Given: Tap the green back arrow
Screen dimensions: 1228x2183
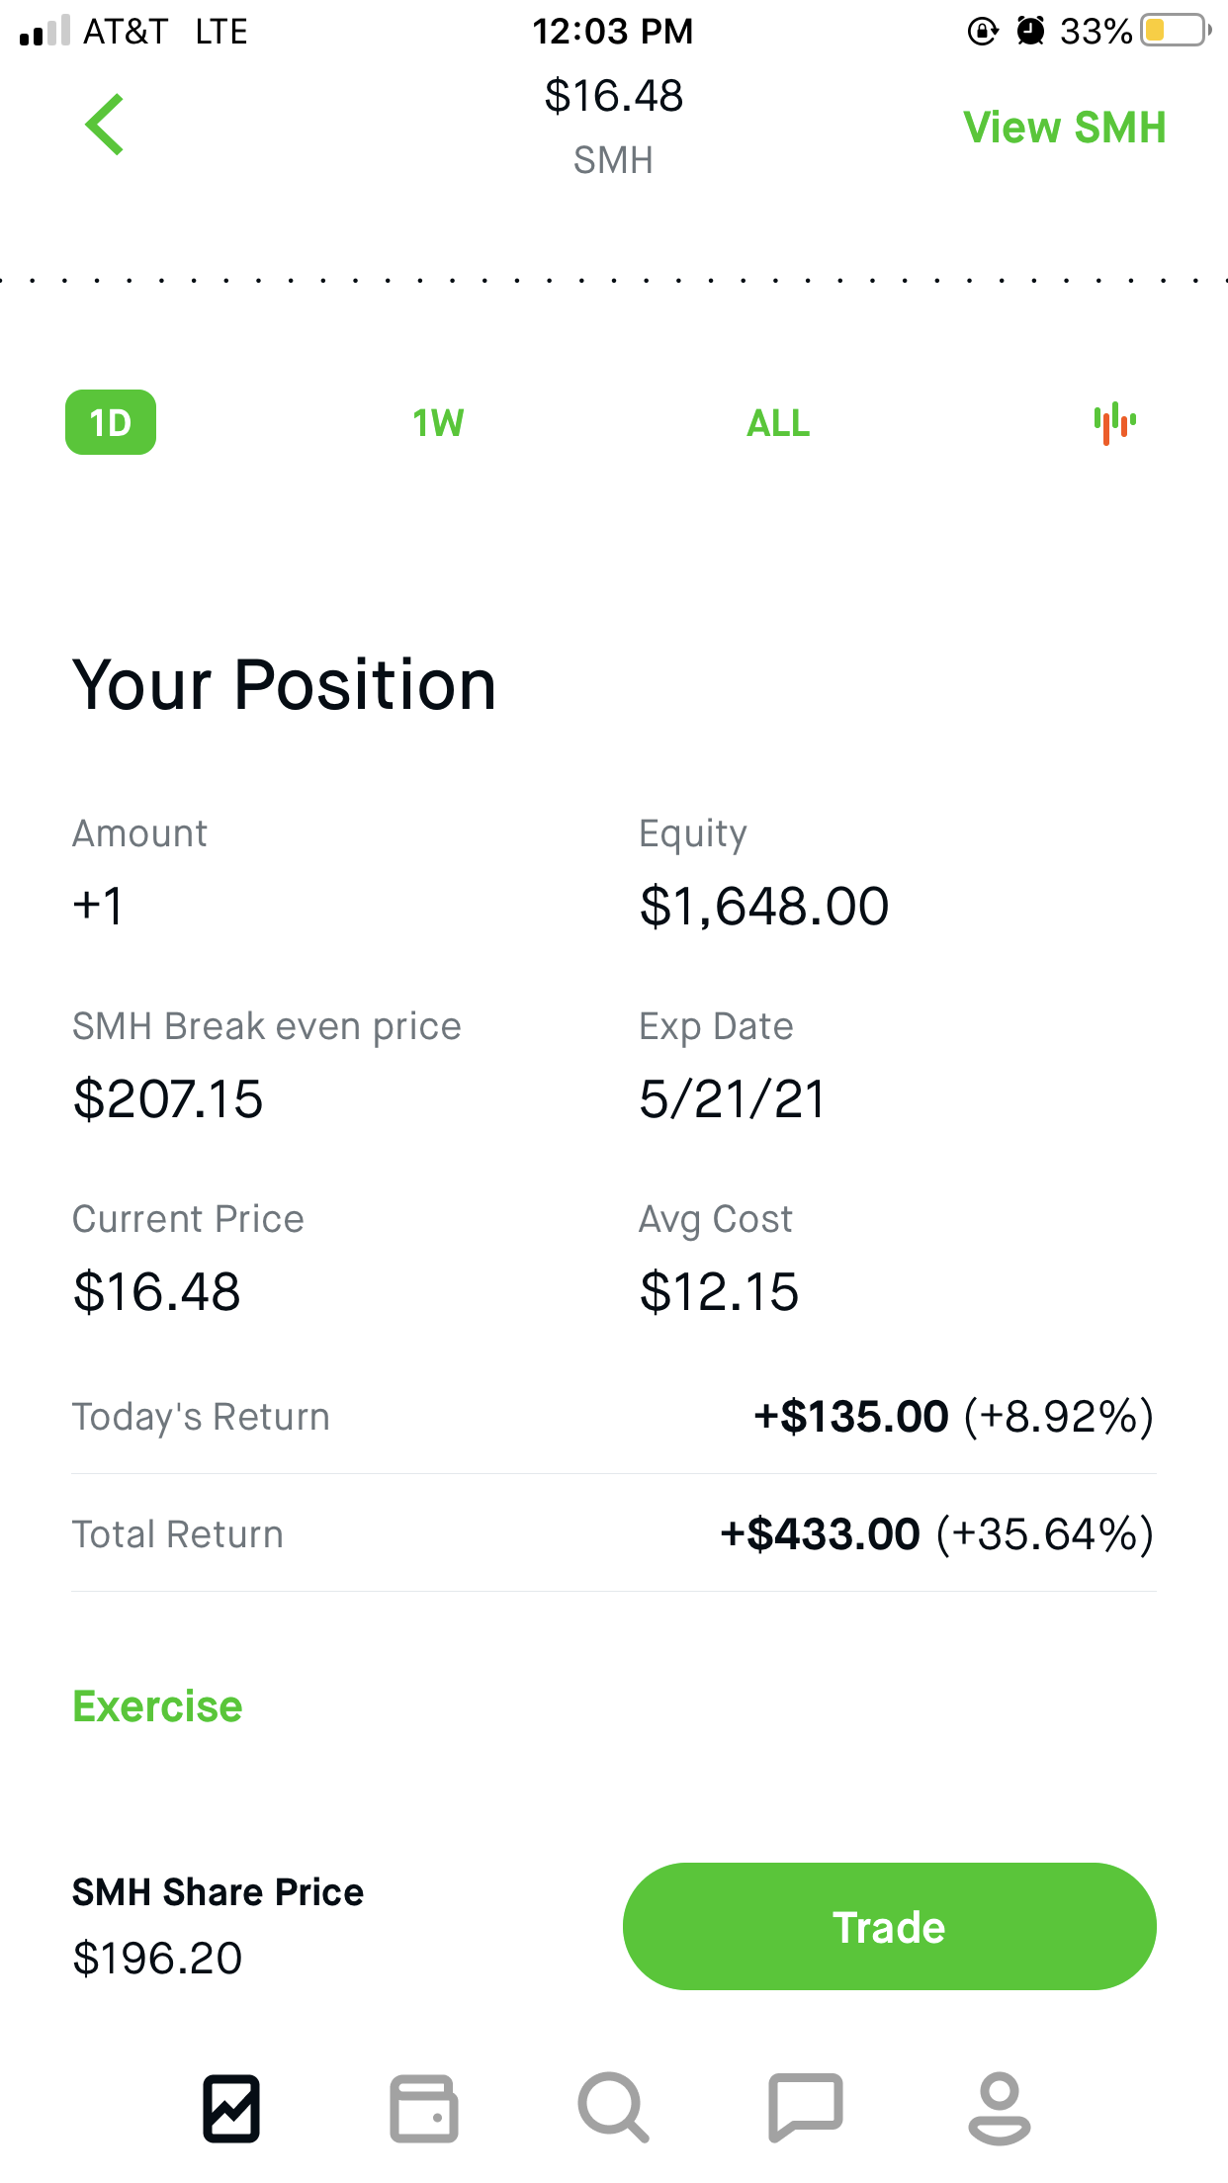Looking at the screenshot, I should 105,125.
